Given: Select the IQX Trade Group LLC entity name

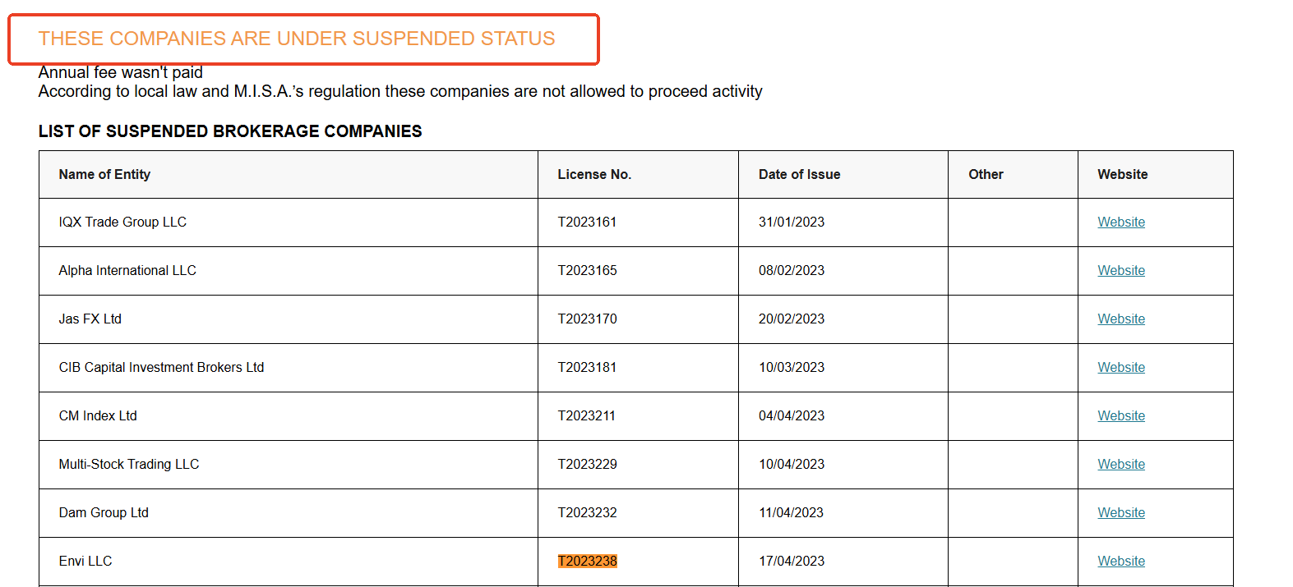Looking at the screenshot, I should click(x=122, y=222).
